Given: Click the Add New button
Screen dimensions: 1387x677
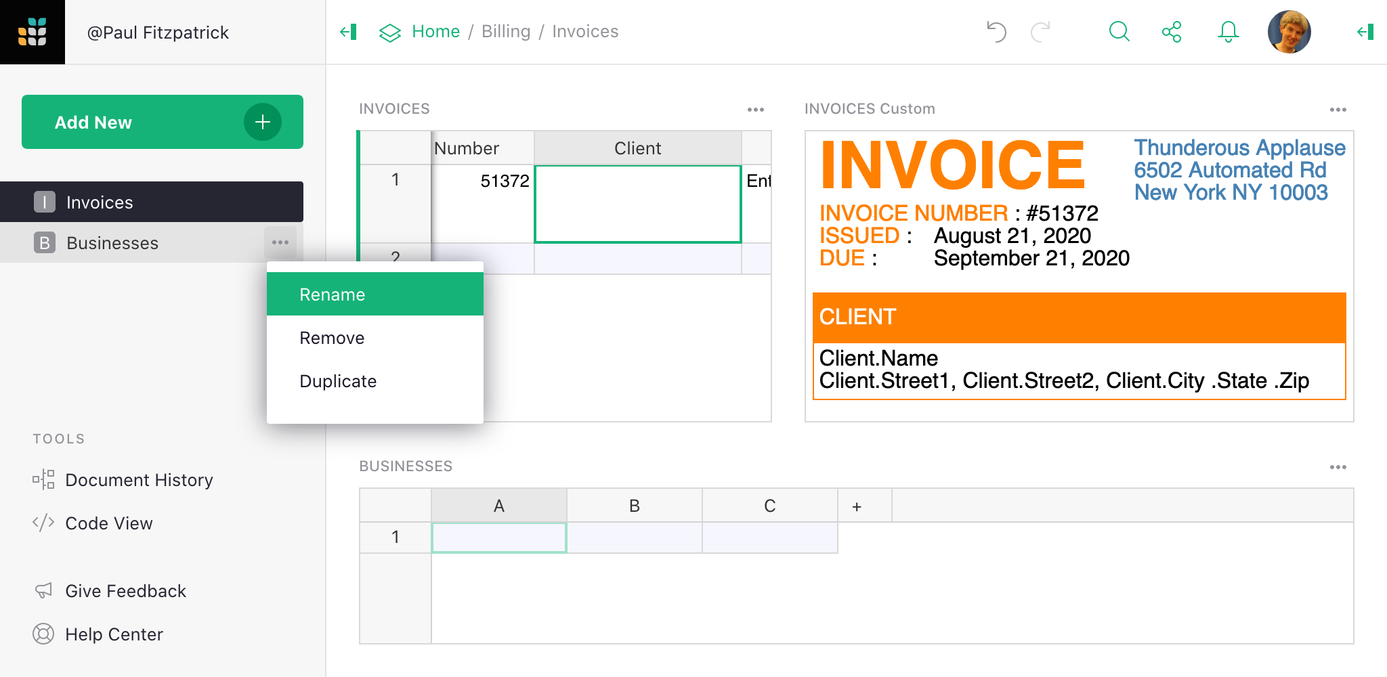Looking at the screenshot, I should tap(162, 122).
